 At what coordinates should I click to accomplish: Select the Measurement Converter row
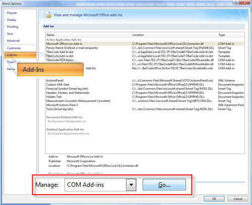click(145, 101)
